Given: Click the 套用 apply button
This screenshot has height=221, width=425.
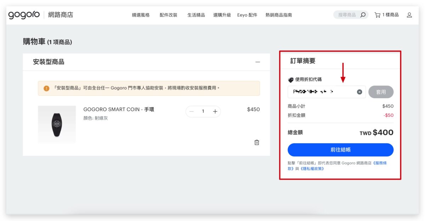Looking at the screenshot, I should coord(381,92).
